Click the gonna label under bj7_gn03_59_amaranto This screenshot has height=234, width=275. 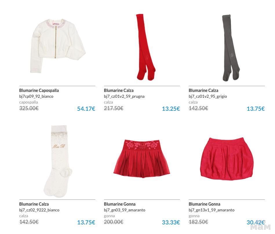click(x=109, y=216)
